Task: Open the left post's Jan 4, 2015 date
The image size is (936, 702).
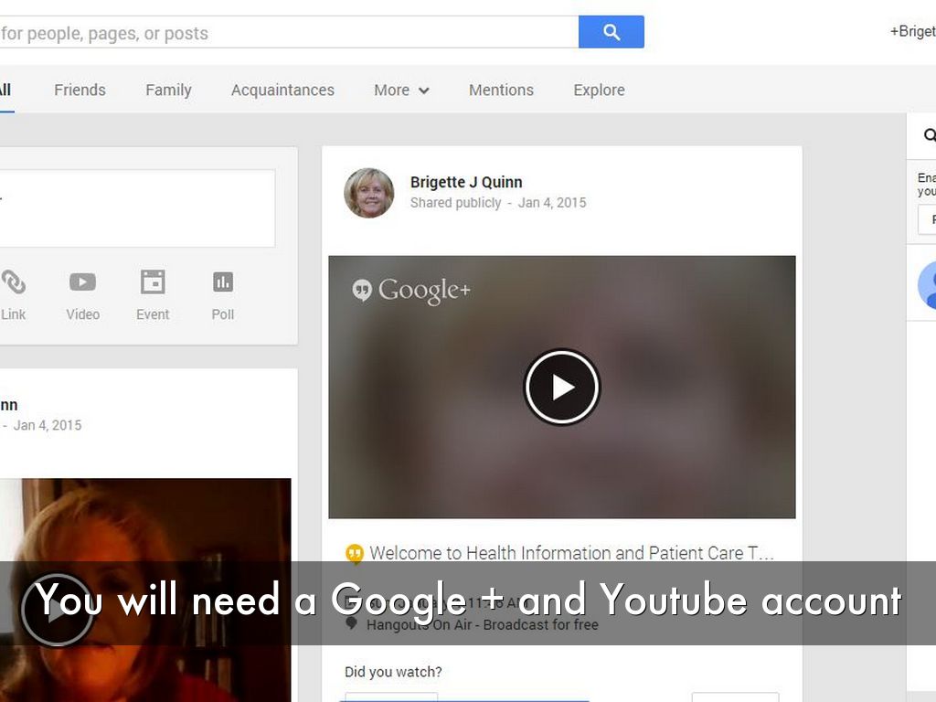Action: [48, 426]
